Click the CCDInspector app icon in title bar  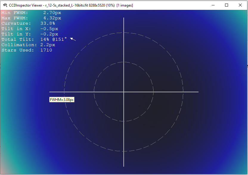[x=5, y=5]
